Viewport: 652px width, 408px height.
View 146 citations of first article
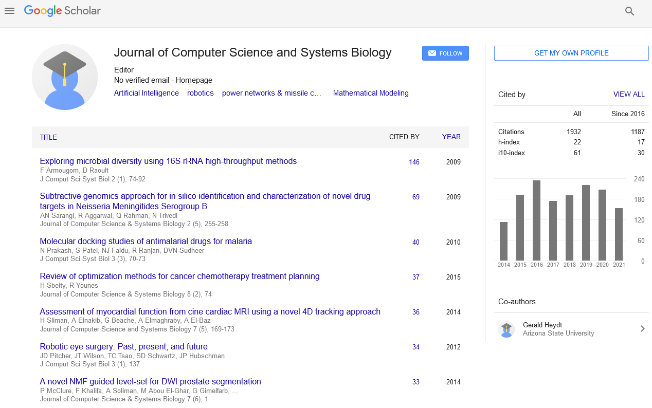414,162
